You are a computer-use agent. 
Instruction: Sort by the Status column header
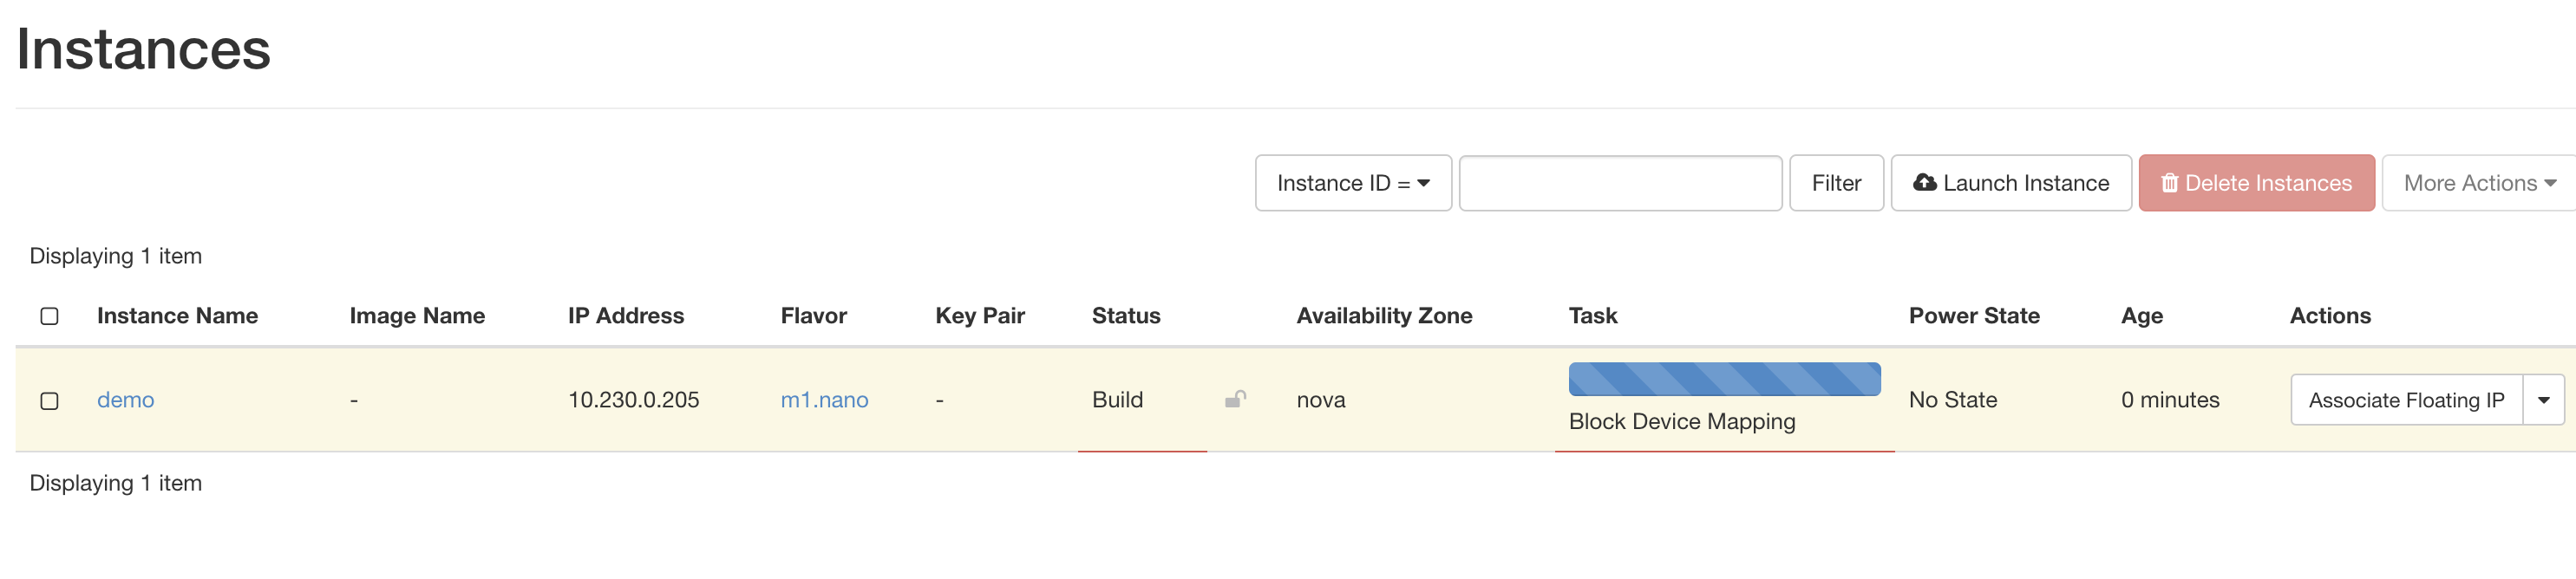pyautogui.click(x=1125, y=315)
